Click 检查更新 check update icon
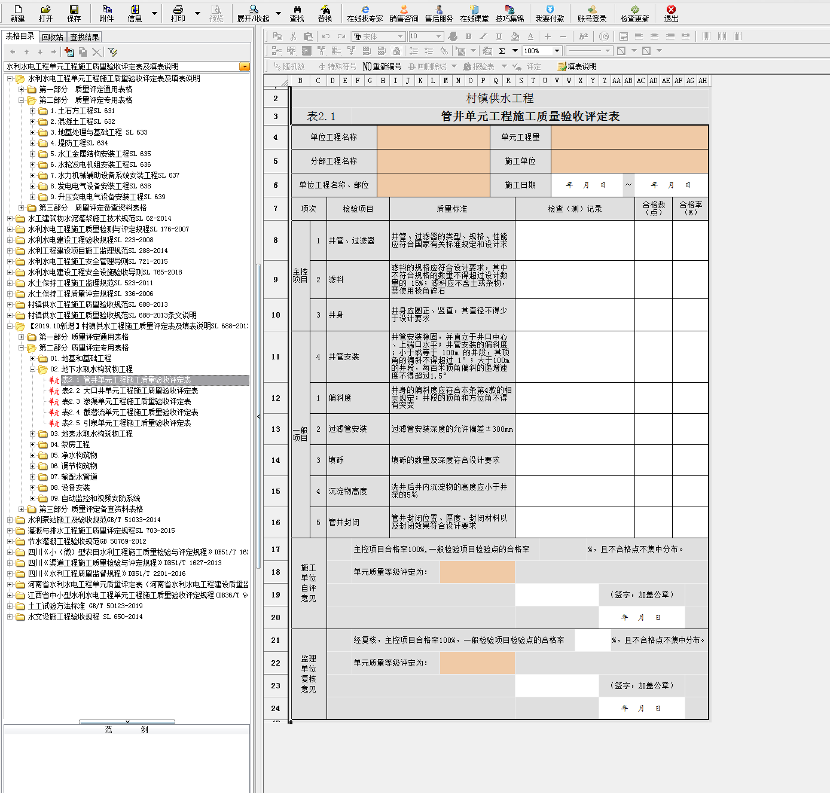 point(634,13)
